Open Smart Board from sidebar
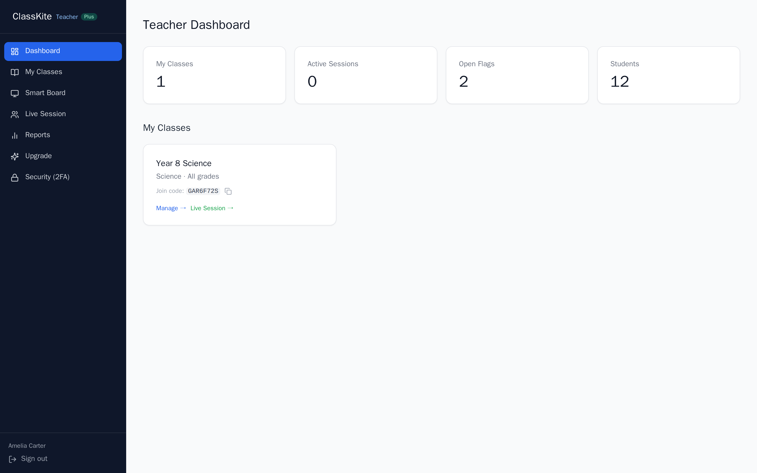 [x=63, y=93]
